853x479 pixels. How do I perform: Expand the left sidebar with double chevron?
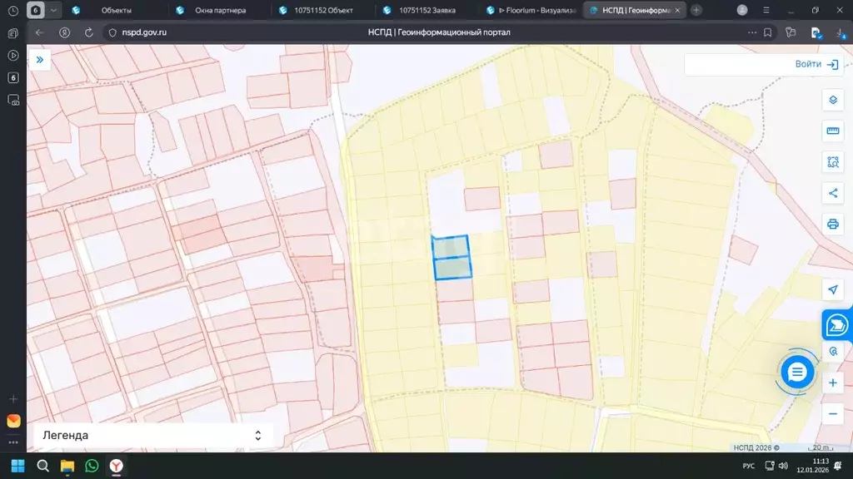(x=39, y=60)
